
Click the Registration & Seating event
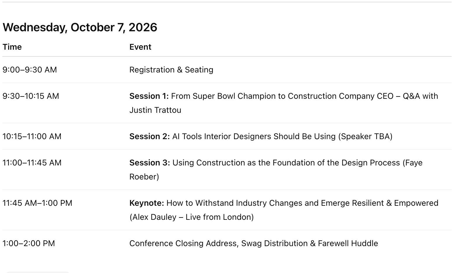[x=171, y=70]
